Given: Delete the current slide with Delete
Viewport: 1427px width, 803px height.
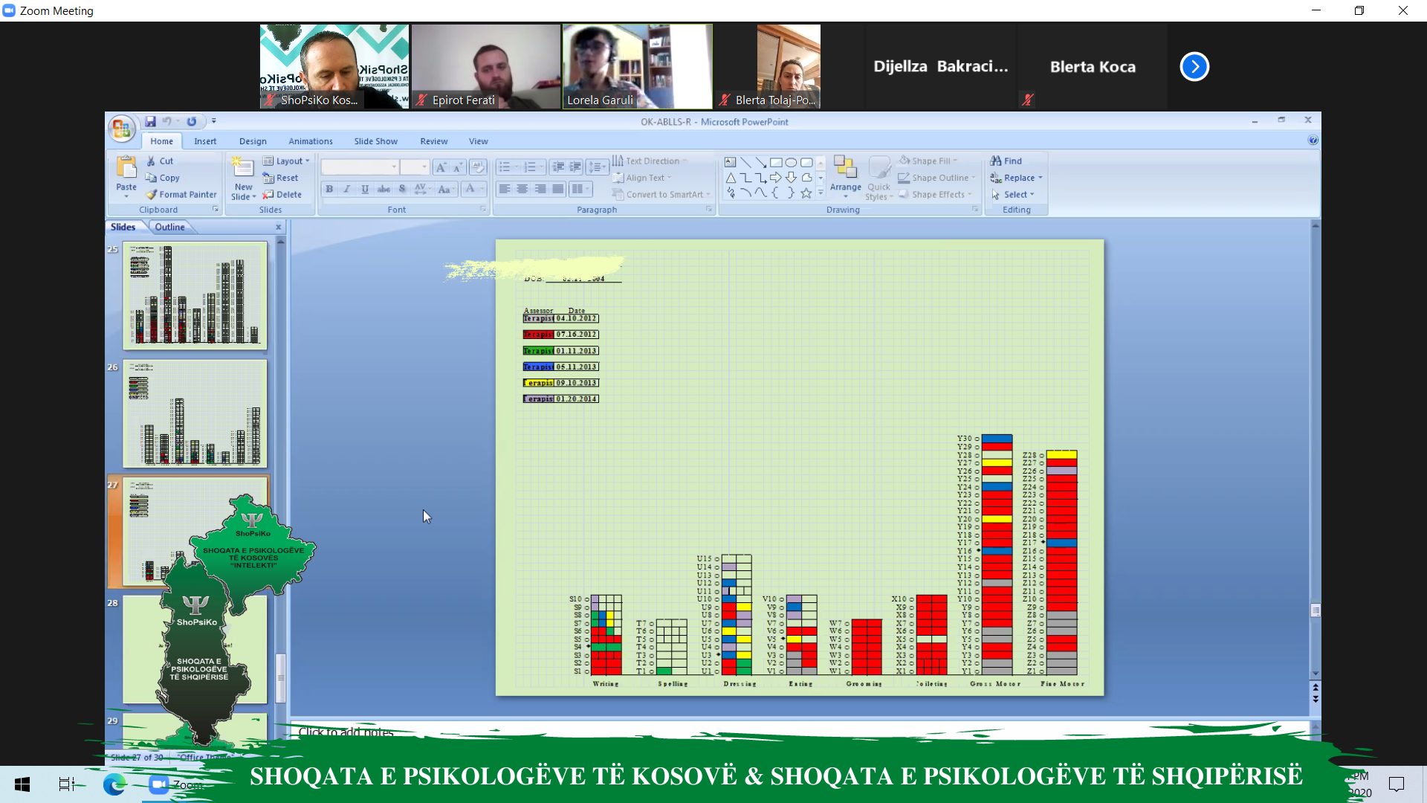Looking at the screenshot, I should pos(282,194).
